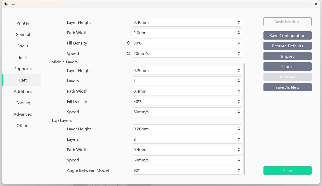Screen dimensions: 322x186
Task: Switch to the Infill tab
Action: (x=23, y=57)
